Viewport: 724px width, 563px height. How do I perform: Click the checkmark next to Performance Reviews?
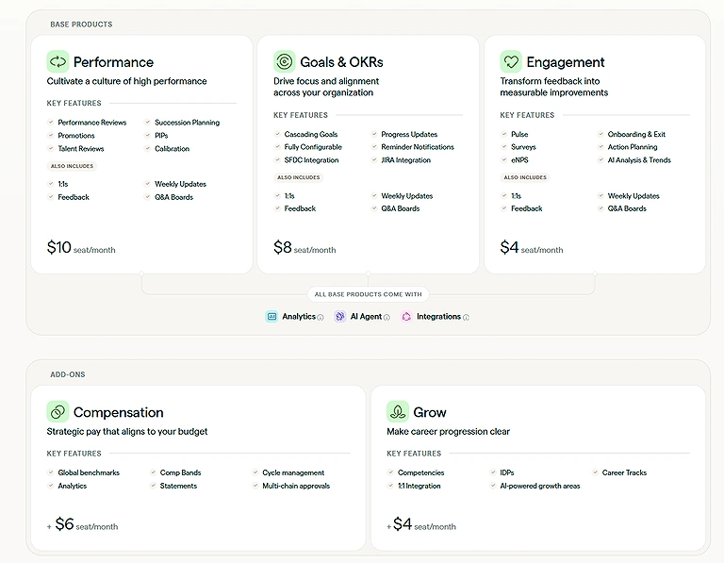[x=51, y=122]
